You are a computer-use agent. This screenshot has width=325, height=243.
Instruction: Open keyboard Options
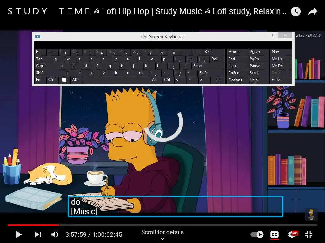237,80
